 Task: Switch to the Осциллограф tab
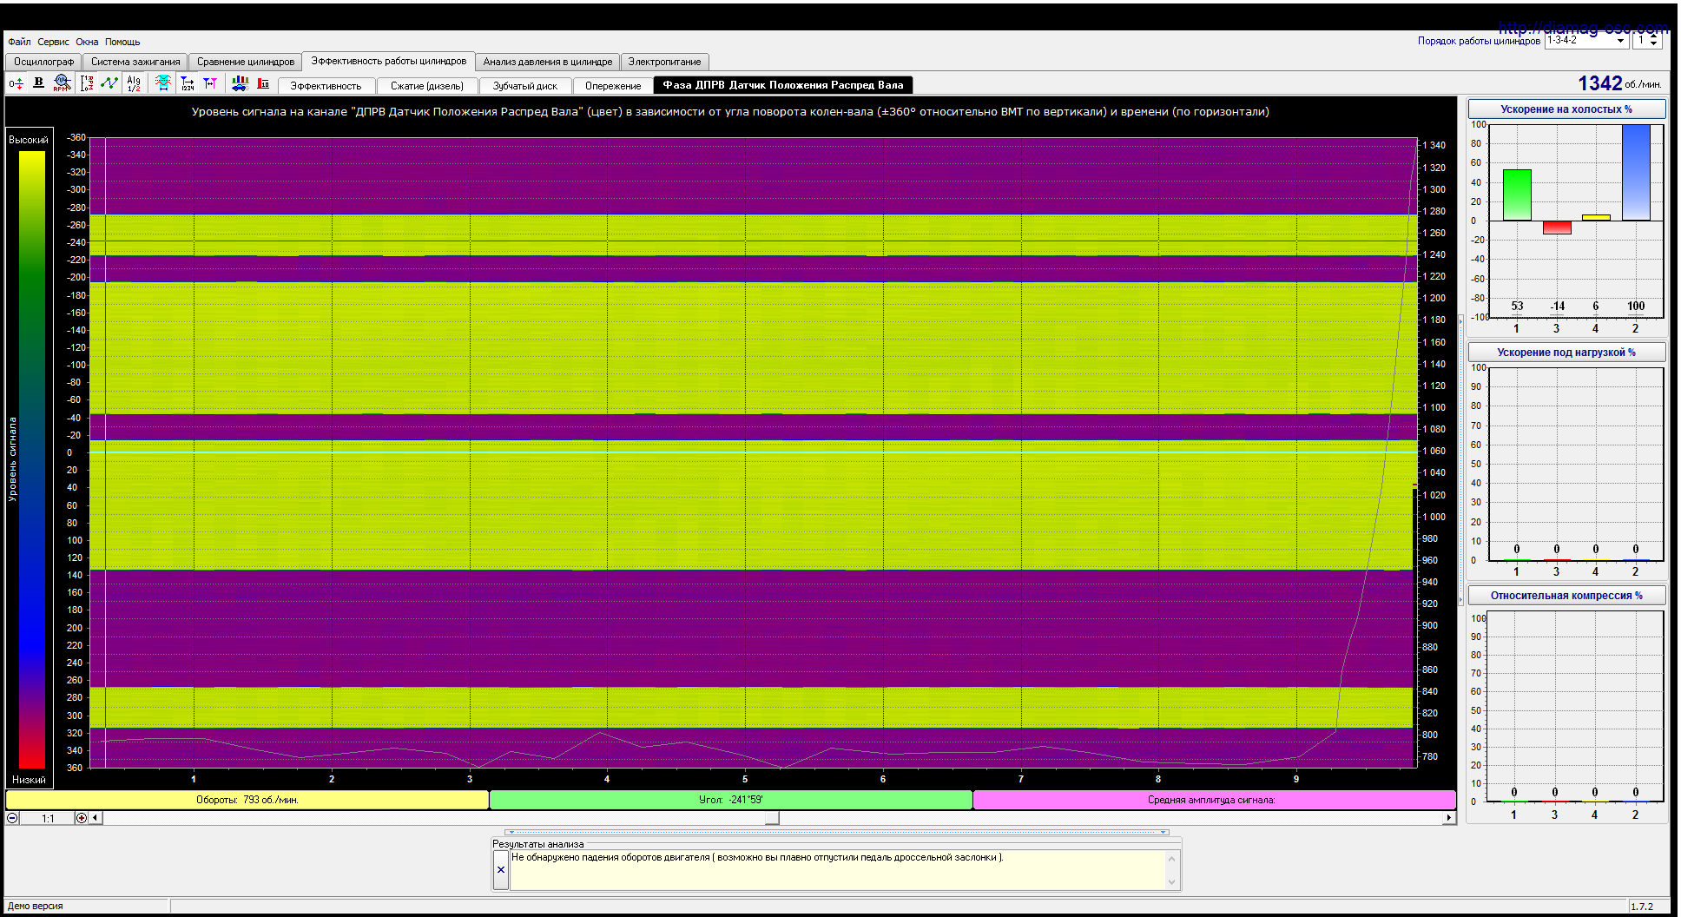(43, 62)
